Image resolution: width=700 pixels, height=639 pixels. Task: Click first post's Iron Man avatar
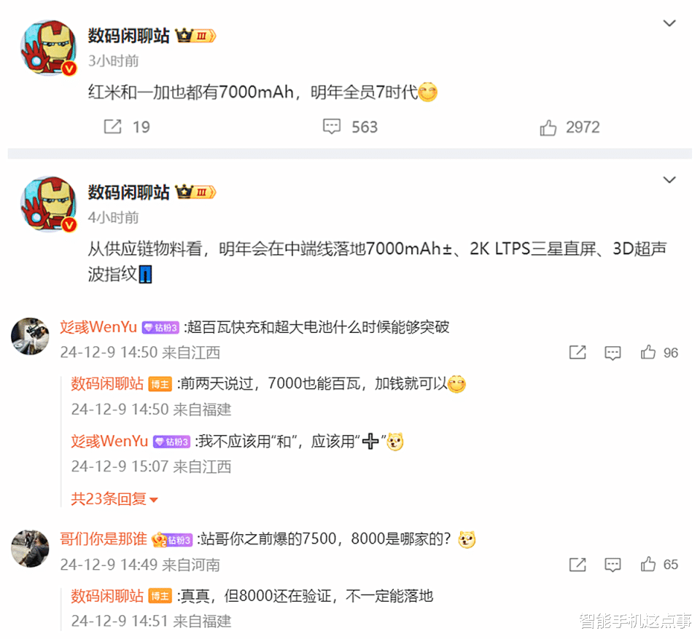49,47
